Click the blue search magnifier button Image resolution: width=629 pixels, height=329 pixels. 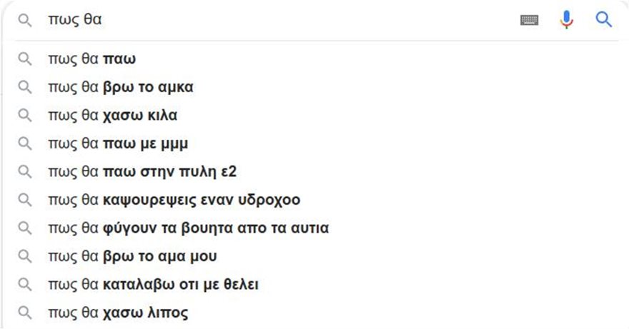[x=604, y=20]
